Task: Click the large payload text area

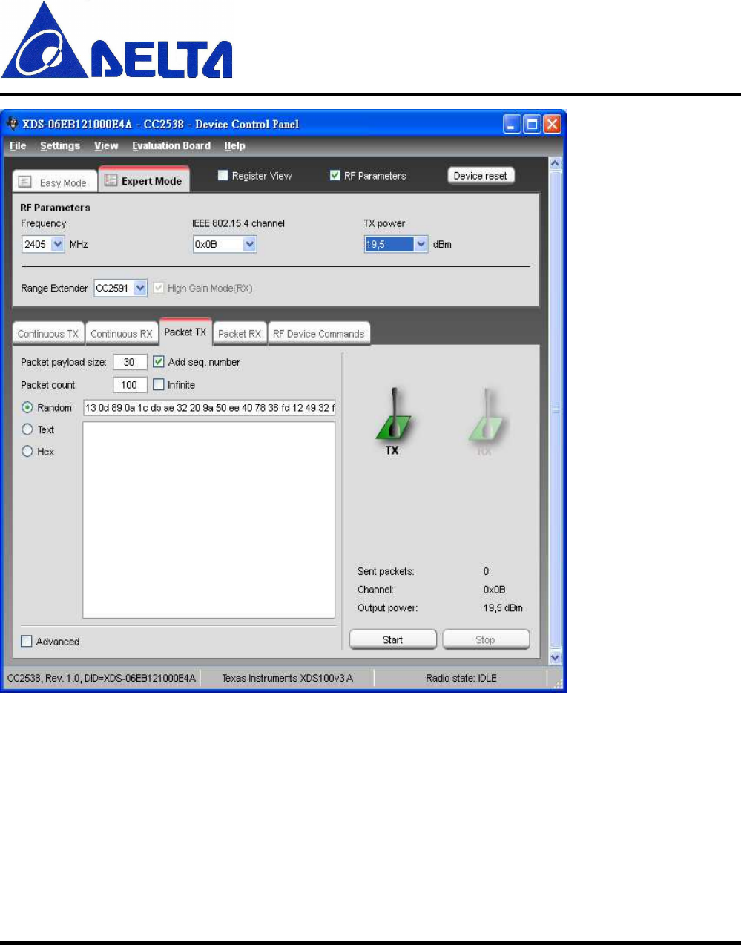Action: point(209,519)
